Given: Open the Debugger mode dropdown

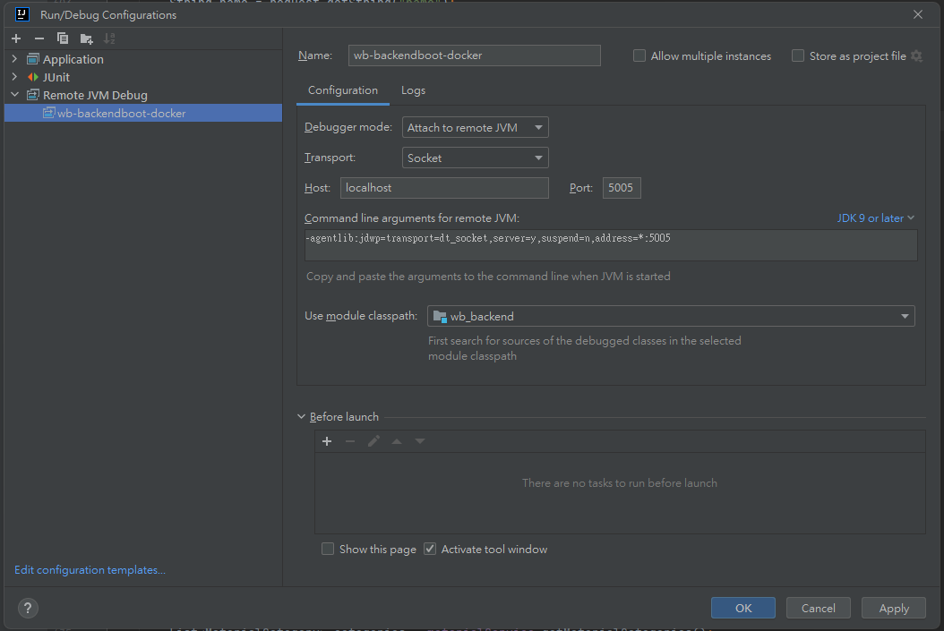Looking at the screenshot, I should point(475,127).
